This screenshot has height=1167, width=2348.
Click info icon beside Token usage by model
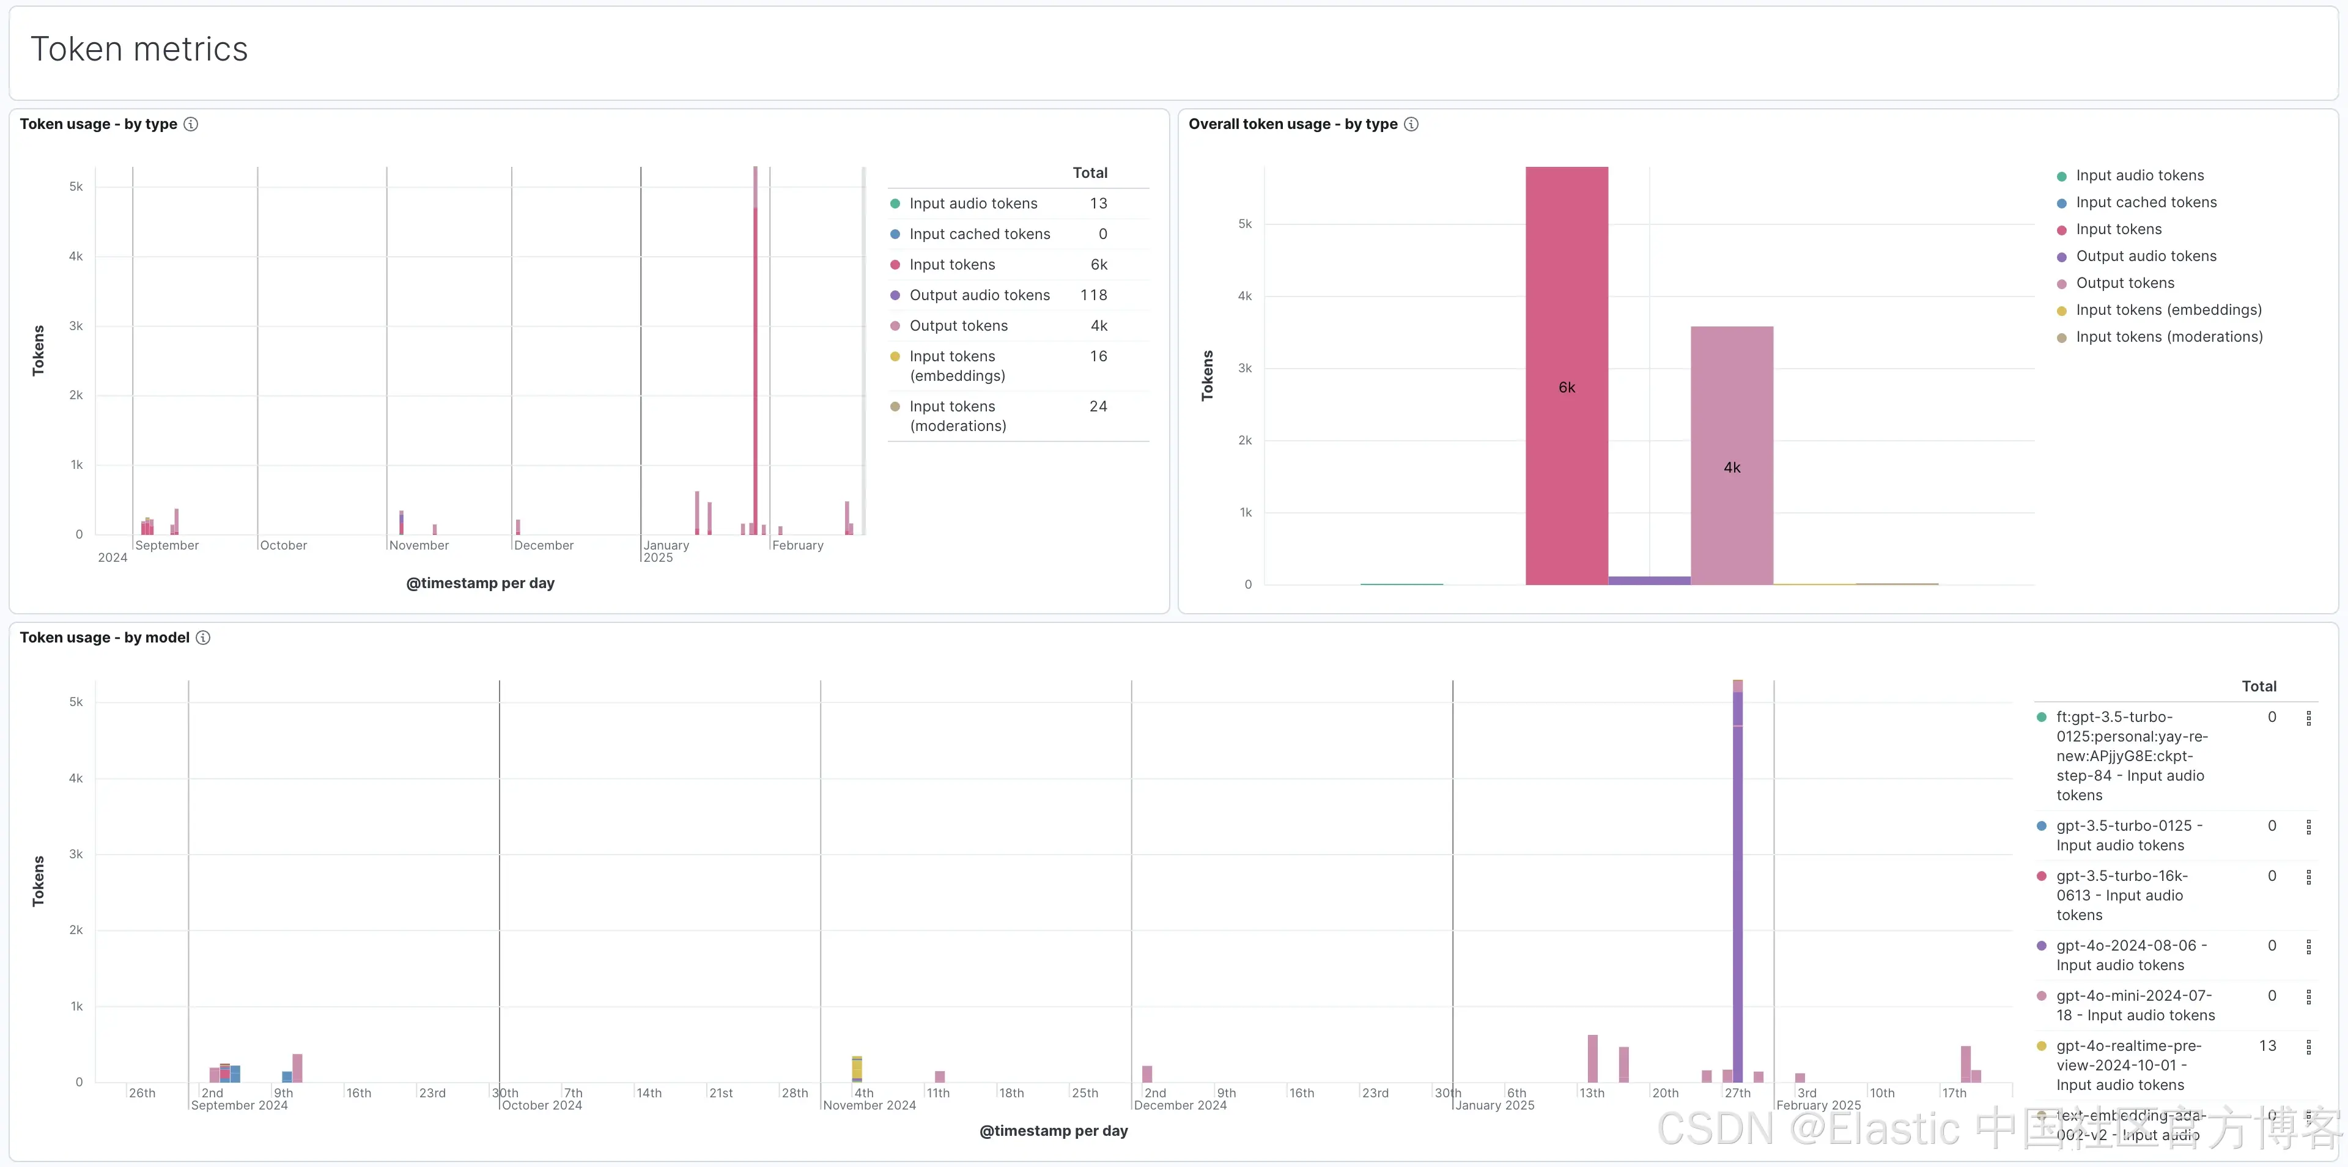click(x=203, y=638)
